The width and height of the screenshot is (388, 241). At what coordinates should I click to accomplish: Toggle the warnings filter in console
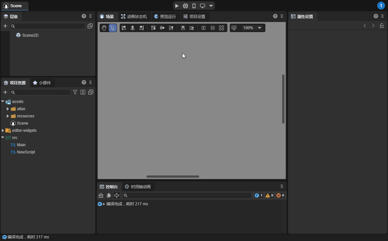click(x=269, y=195)
